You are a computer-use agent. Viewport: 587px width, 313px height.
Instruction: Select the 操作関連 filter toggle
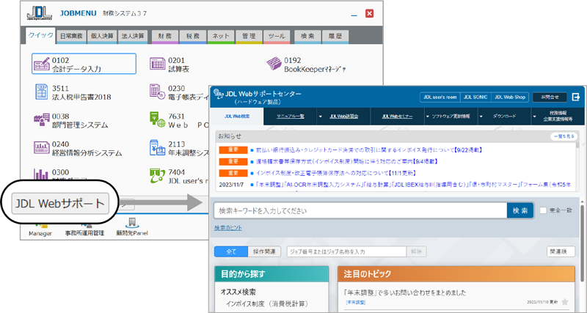coord(264,251)
